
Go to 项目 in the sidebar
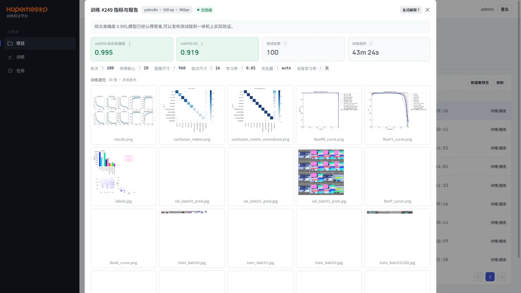click(x=40, y=44)
